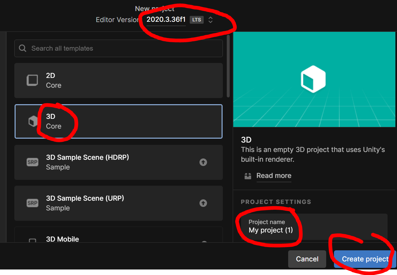Viewport: 397px width, 275px height.
Task: Select the 2D Core template
Action: tap(119, 81)
